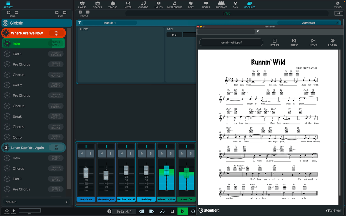The height and width of the screenshot is (216, 346).
Task: Adjust the Stereo Out volume fader
Action: [186, 173]
